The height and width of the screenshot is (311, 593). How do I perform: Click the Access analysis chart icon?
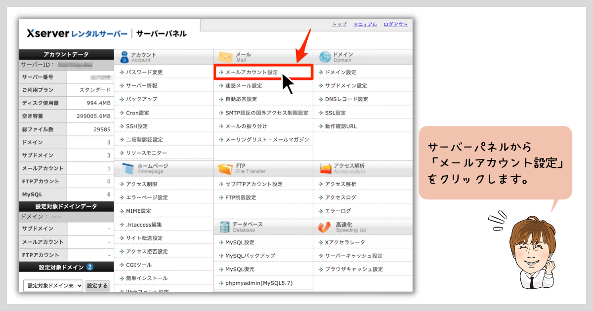[x=325, y=168]
